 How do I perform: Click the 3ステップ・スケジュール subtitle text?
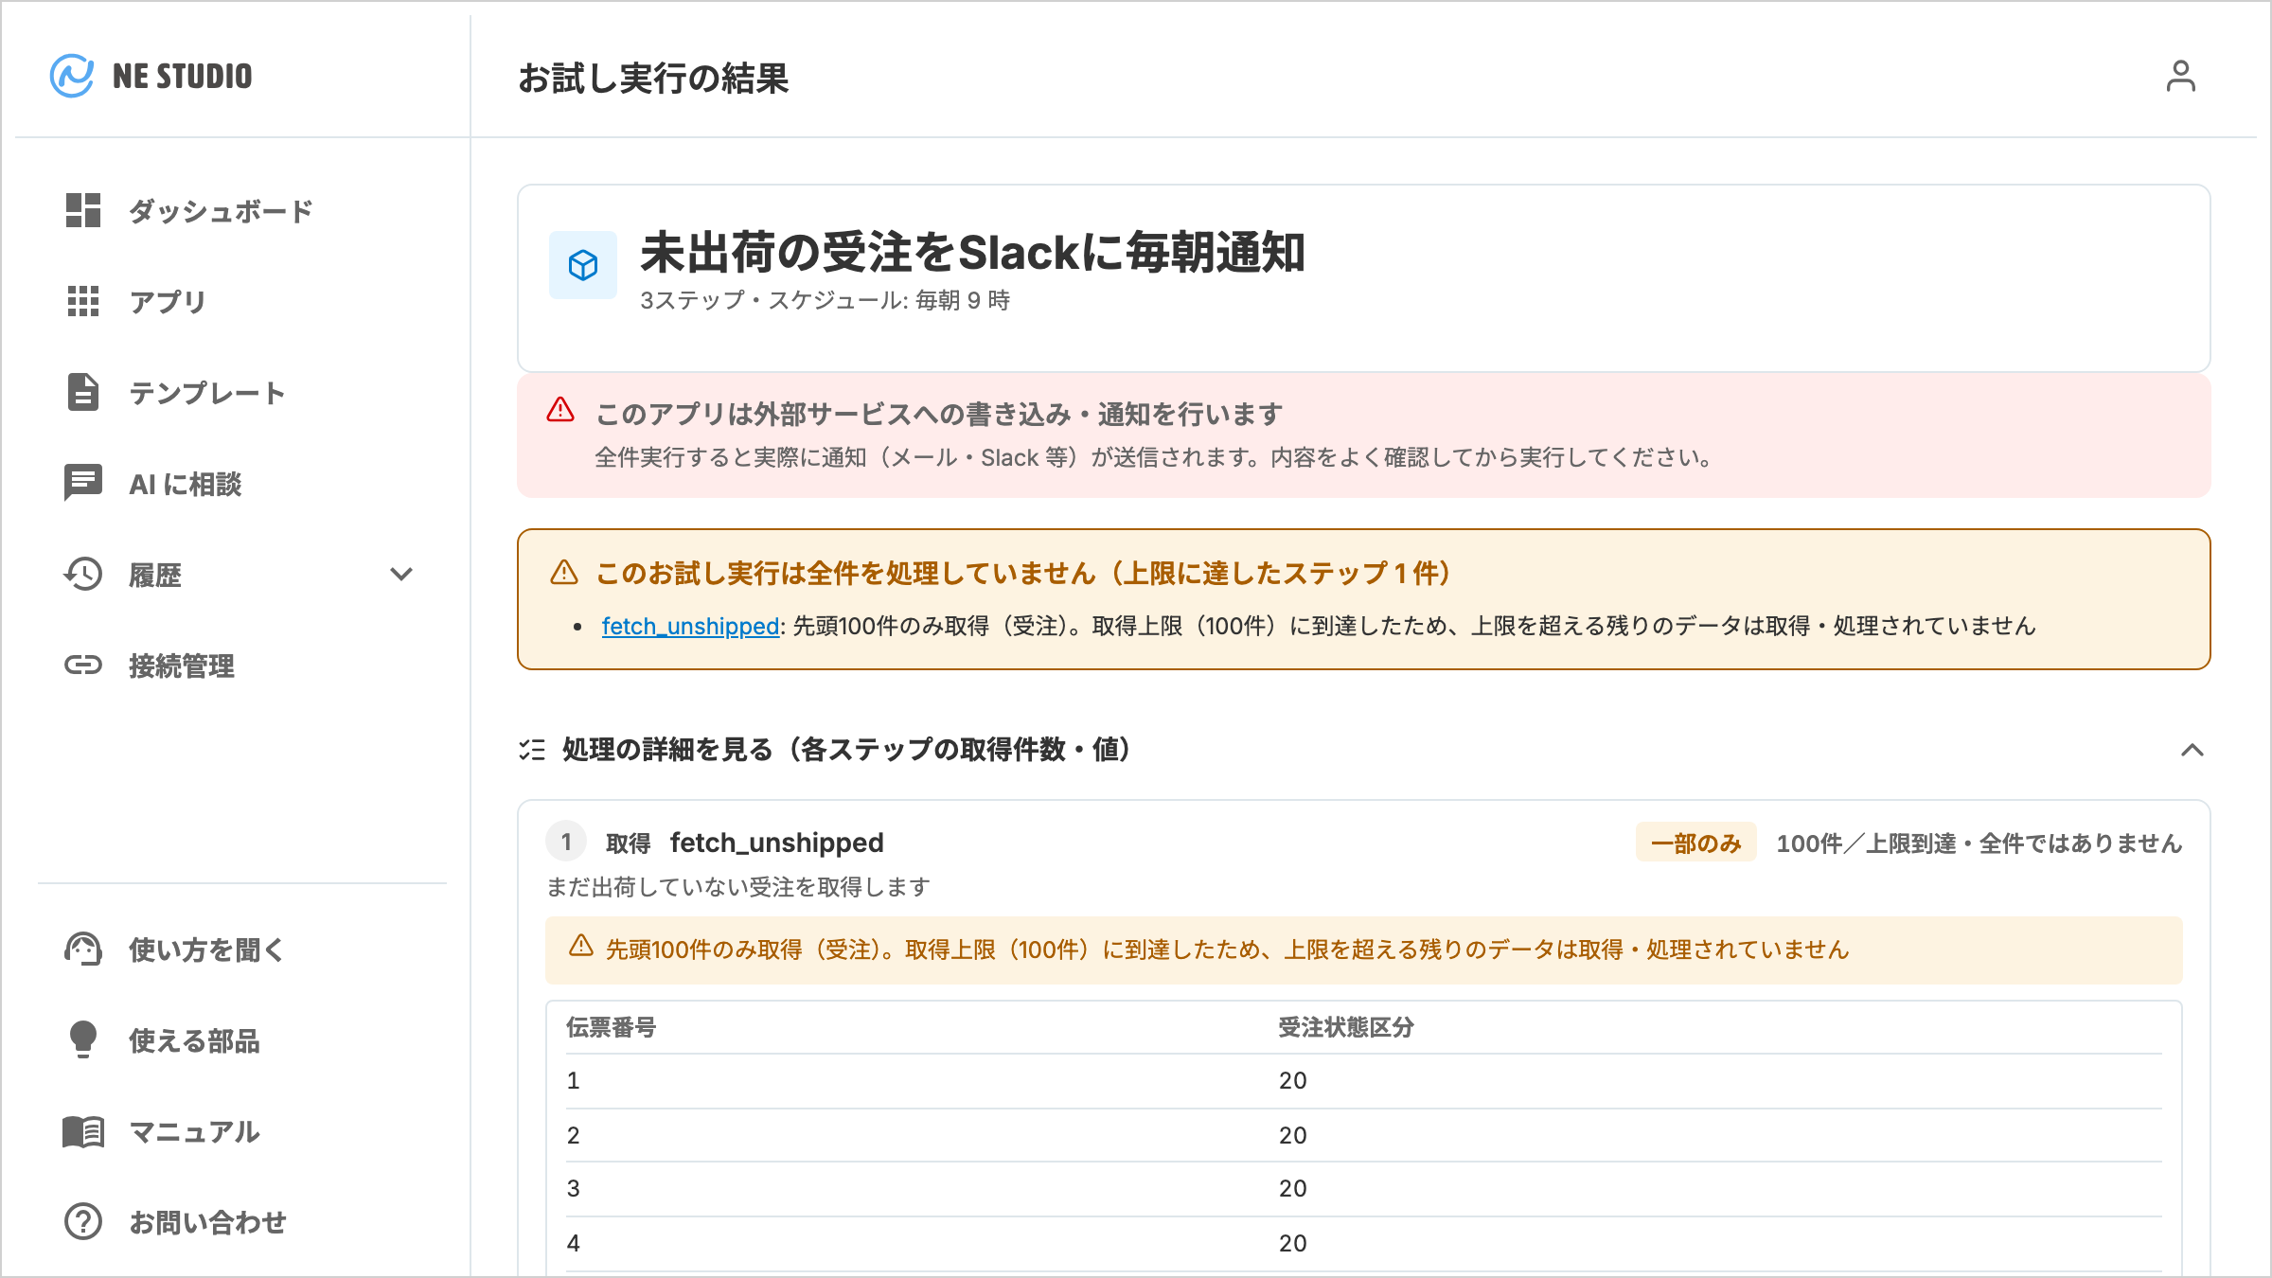click(x=825, y=300)
